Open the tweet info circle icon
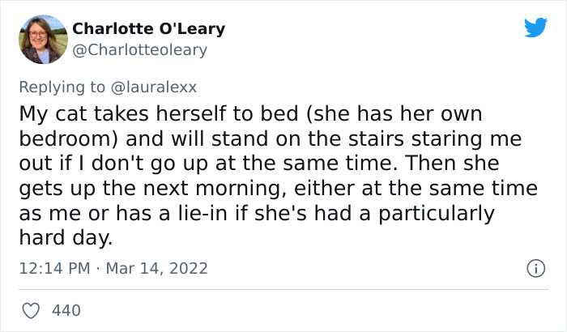567x332 pixels. tap(534, 267)
